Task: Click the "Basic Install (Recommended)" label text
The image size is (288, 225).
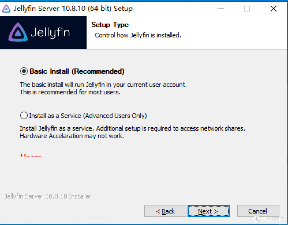Action: (x=77, y=71)
